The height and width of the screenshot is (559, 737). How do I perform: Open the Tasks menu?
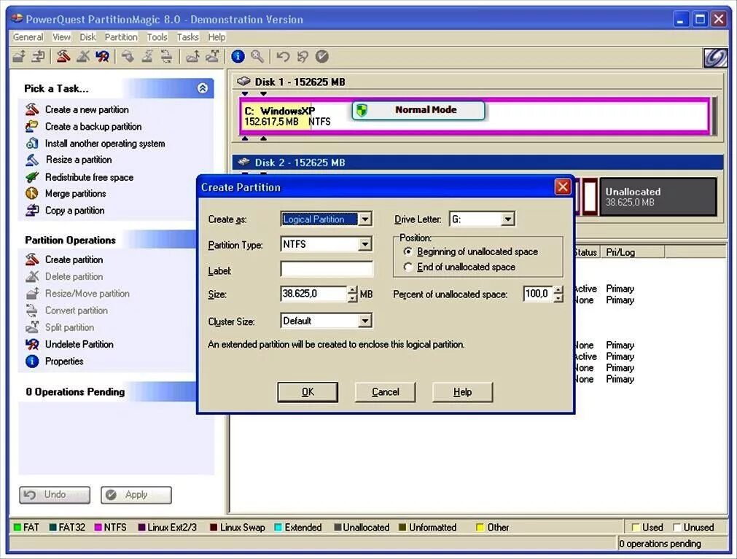(x=187, y=37)
